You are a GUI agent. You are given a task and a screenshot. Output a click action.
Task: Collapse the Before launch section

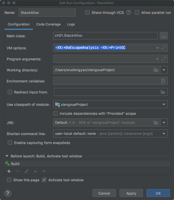7,156
